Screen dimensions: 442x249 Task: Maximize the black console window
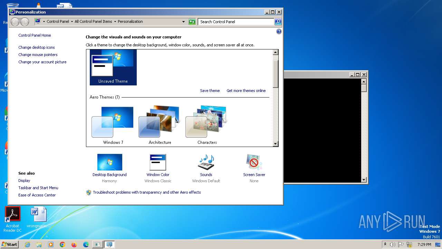pyautogui.click(x=358, y=74)
